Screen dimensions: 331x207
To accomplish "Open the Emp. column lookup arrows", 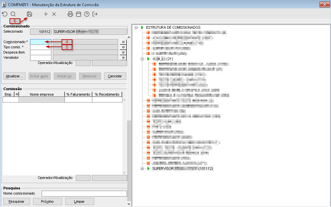I will pos(17,94).
